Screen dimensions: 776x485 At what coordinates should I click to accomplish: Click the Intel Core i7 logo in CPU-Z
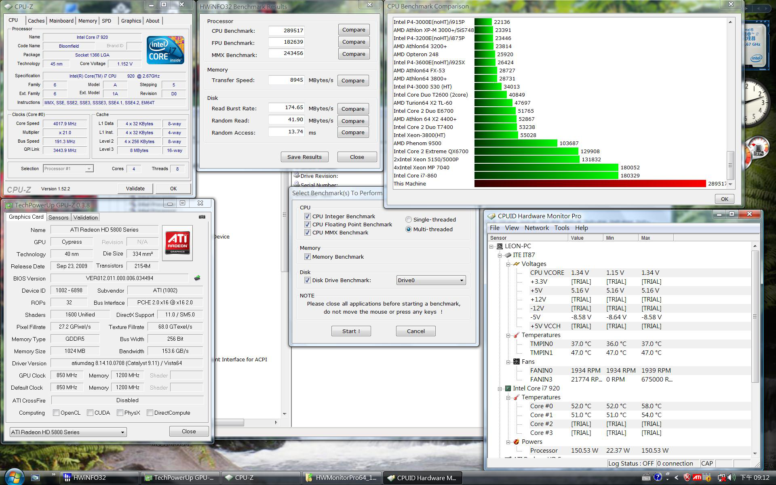pyautogui.click(x=165, y=50)
